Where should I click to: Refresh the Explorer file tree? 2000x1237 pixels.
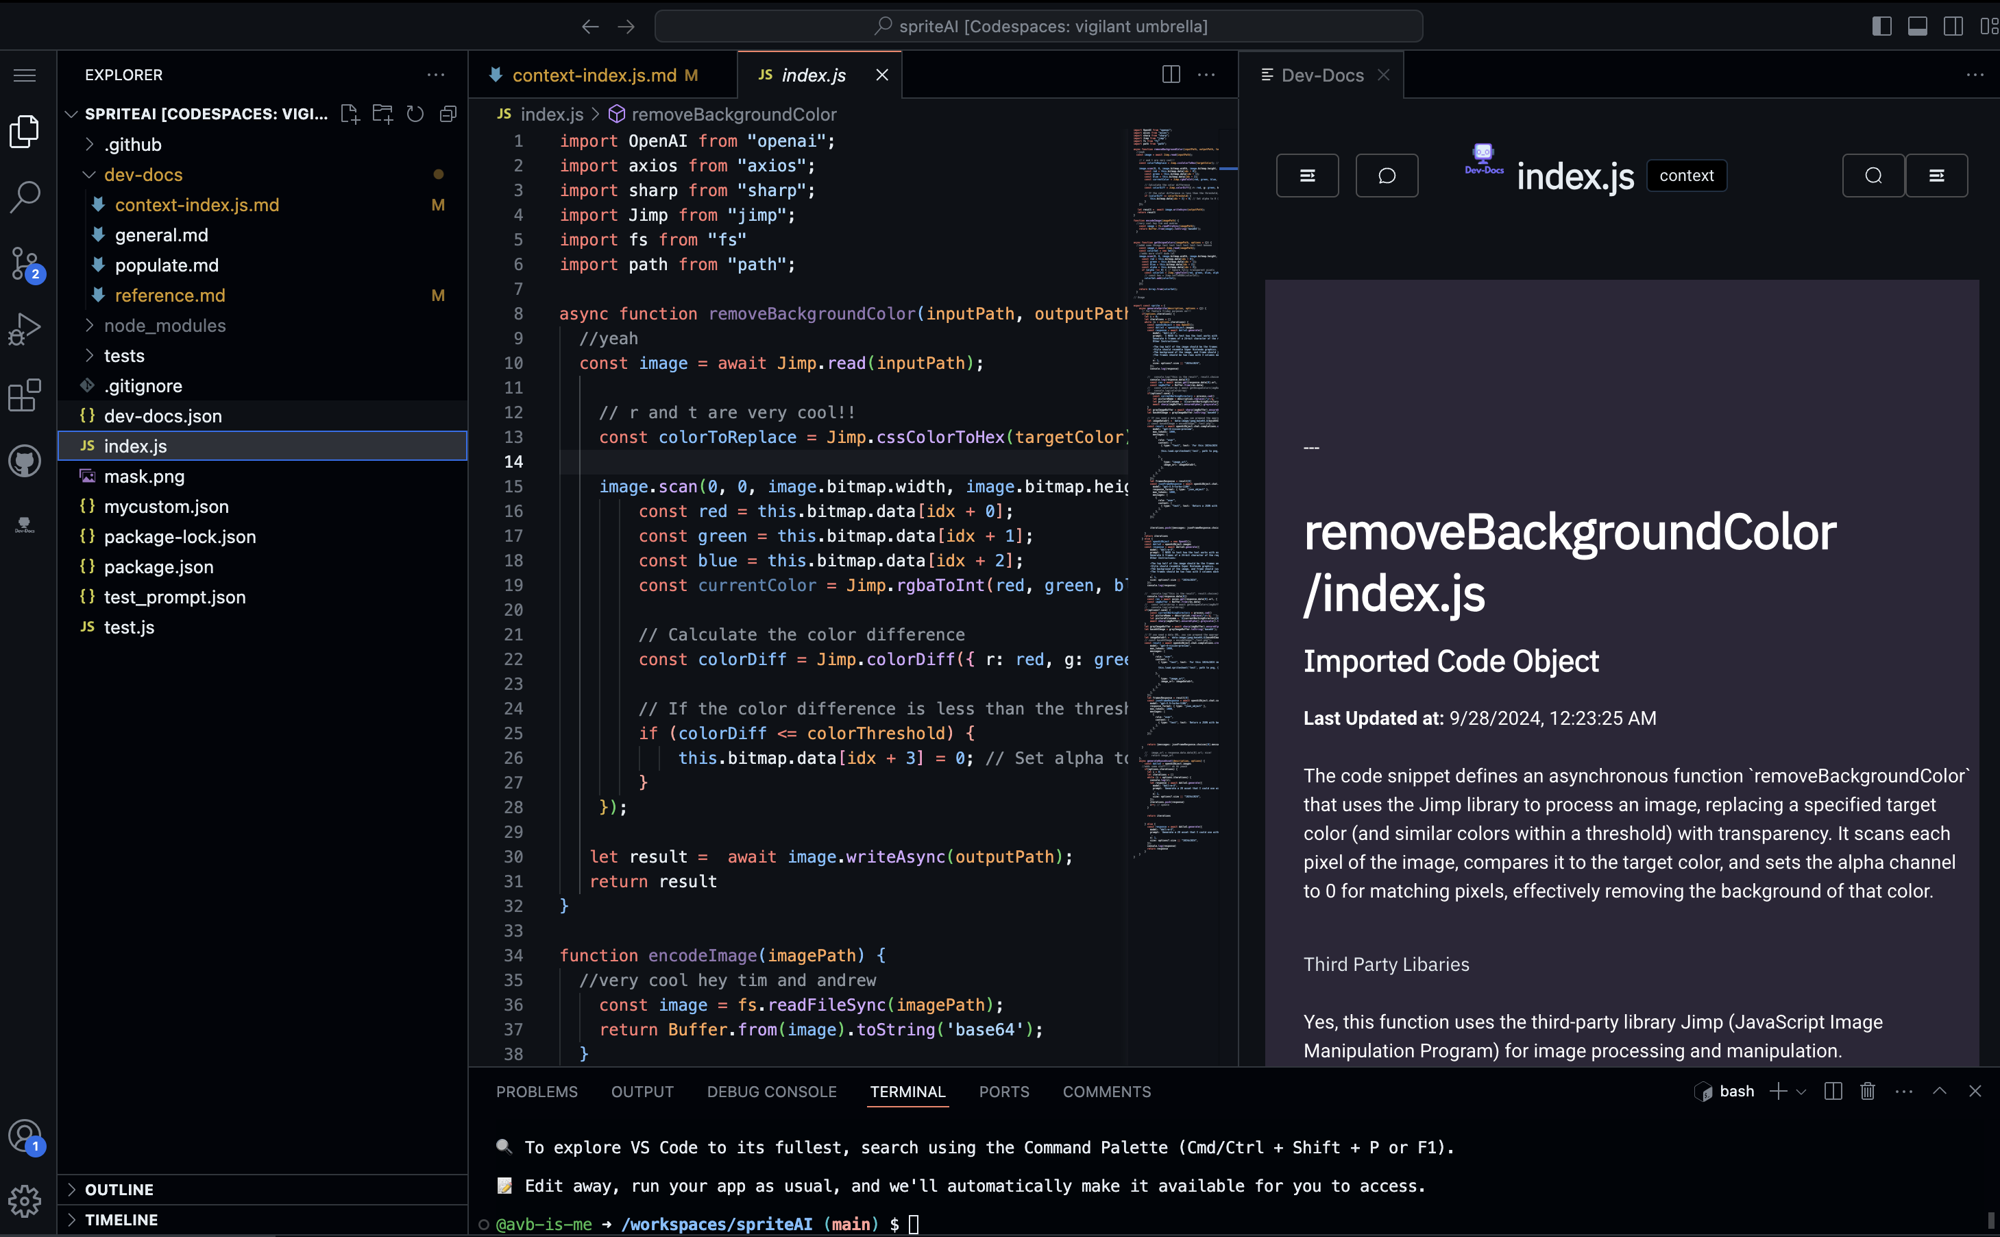pos(415,114)
